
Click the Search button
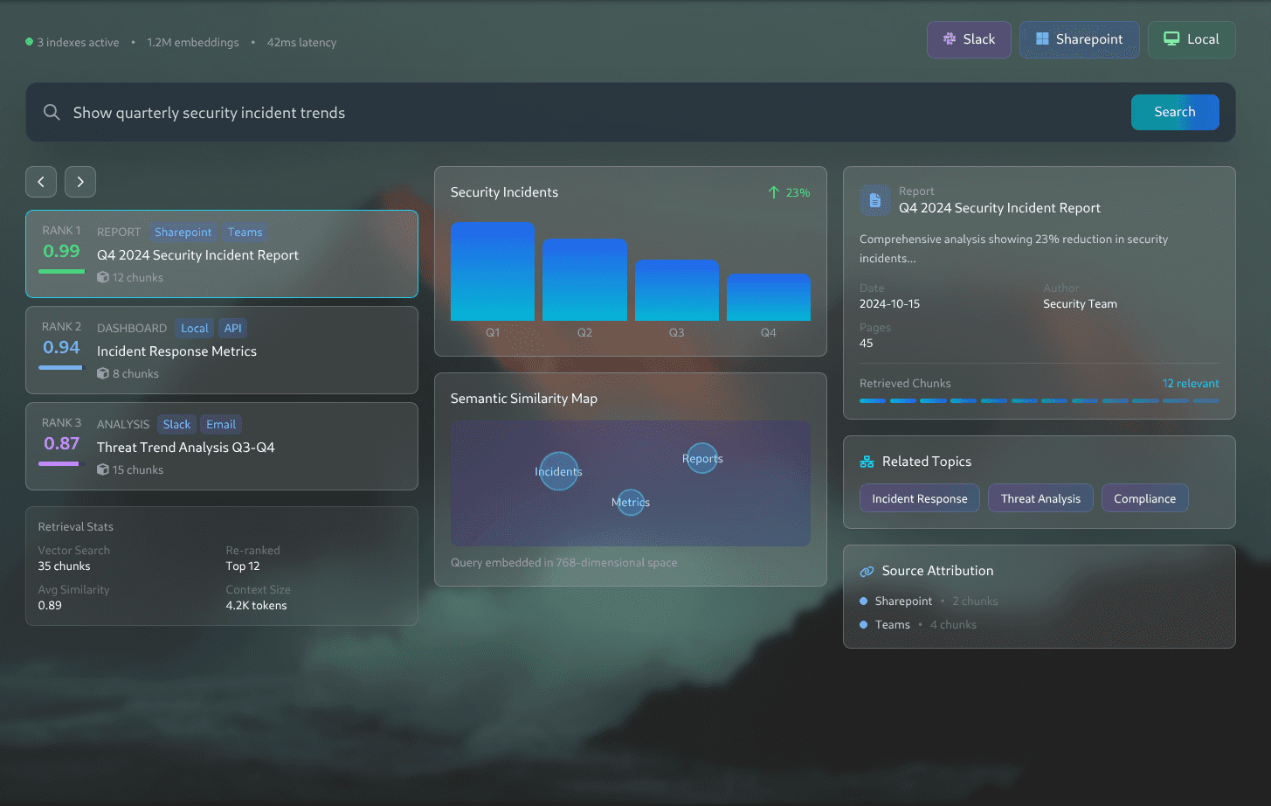(1175, 112)
